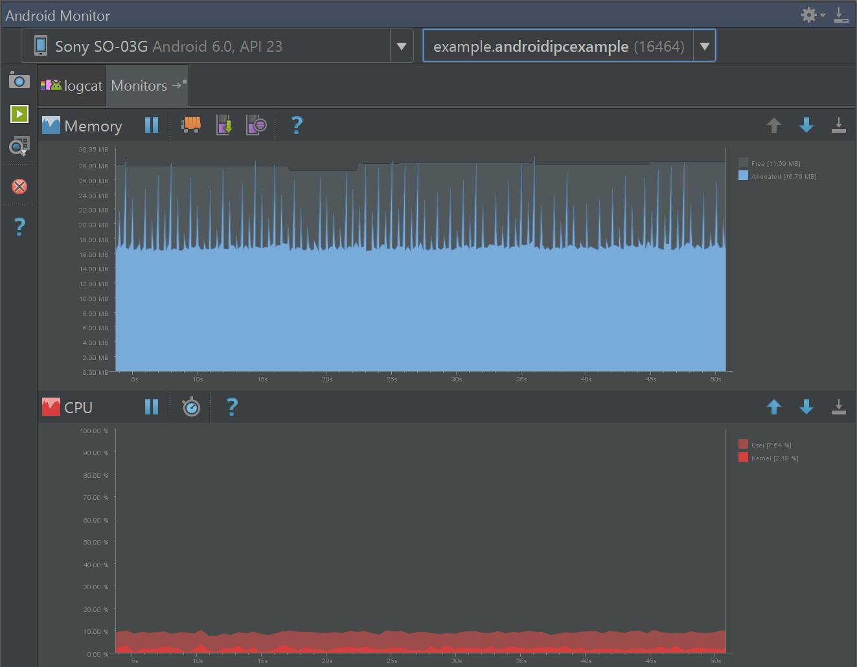
Task: Open the Layout Inspector
Action: (19, 146)
